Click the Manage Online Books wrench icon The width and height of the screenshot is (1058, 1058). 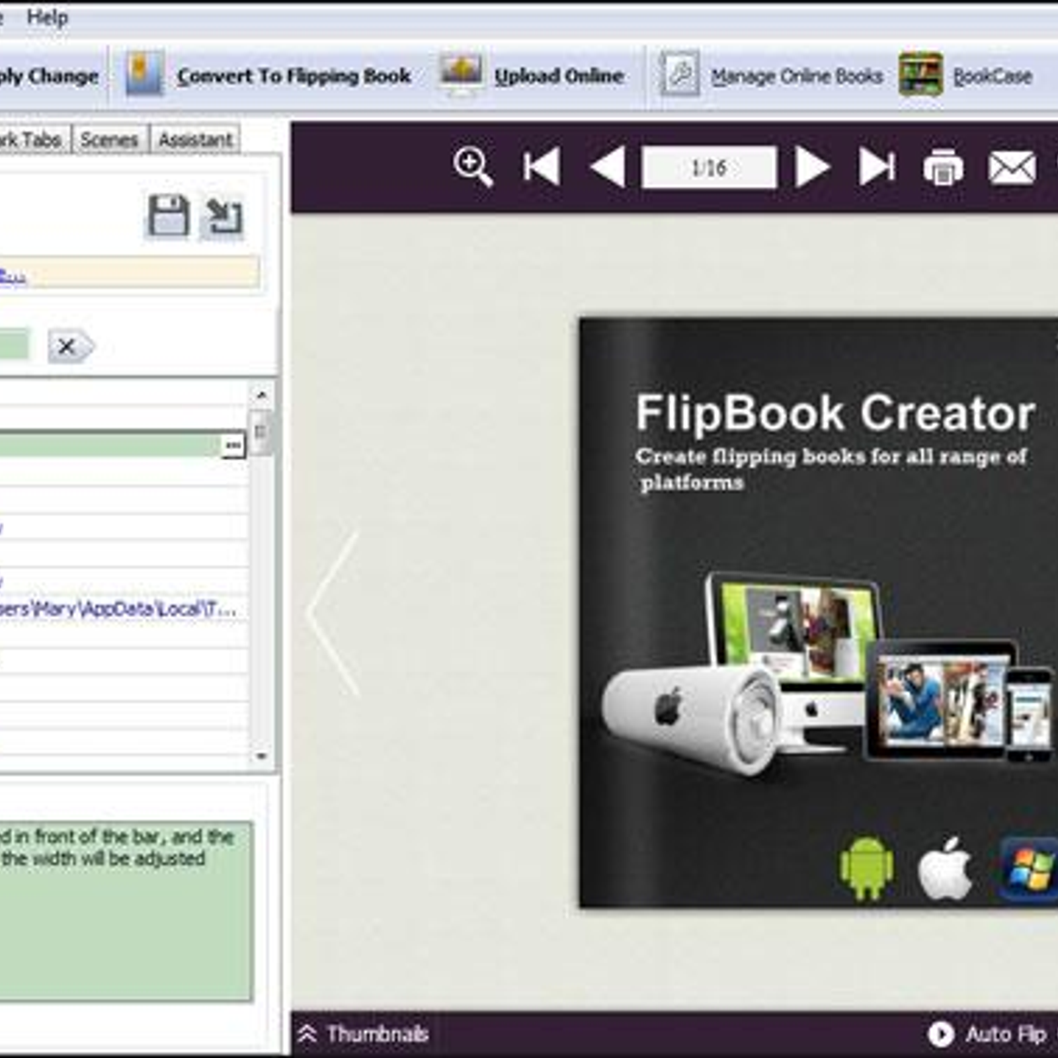pos(679,73)
